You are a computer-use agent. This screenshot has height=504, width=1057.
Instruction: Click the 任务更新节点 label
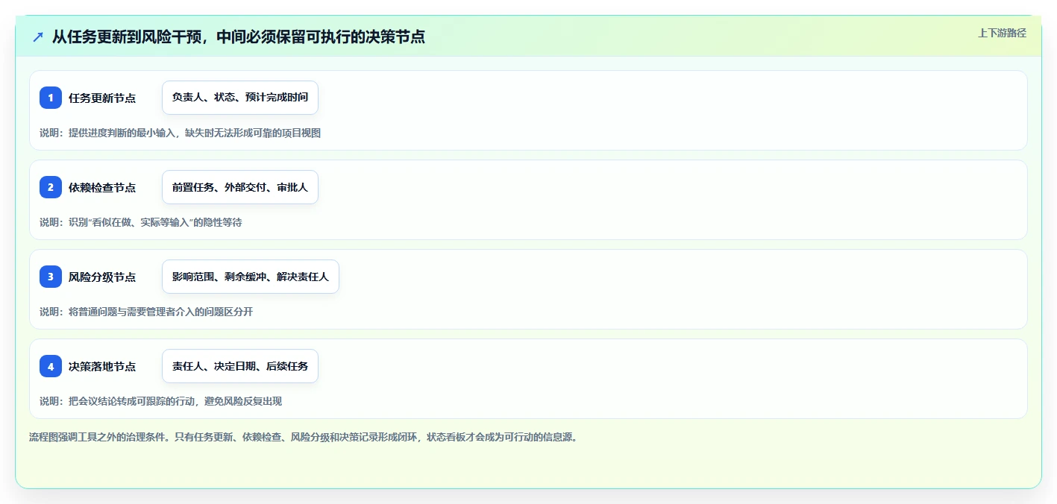coord(102,98)
